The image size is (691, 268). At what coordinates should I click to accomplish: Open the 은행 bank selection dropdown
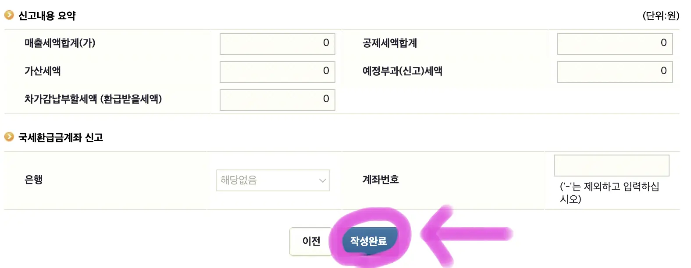[273, 180]
